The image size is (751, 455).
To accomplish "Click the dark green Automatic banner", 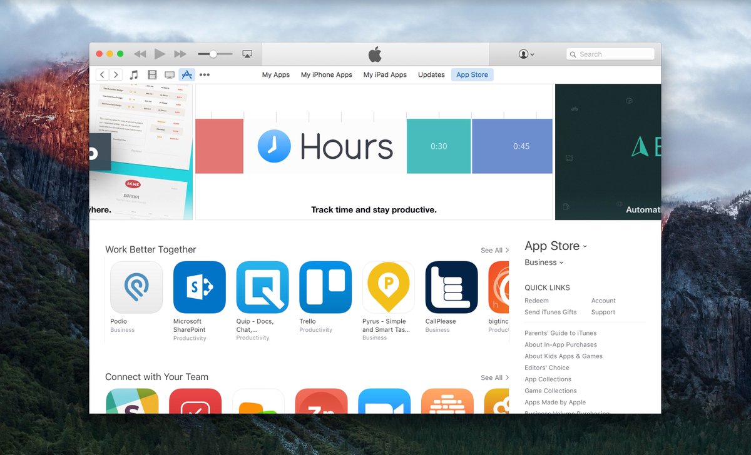I will [x=608, y=152].
